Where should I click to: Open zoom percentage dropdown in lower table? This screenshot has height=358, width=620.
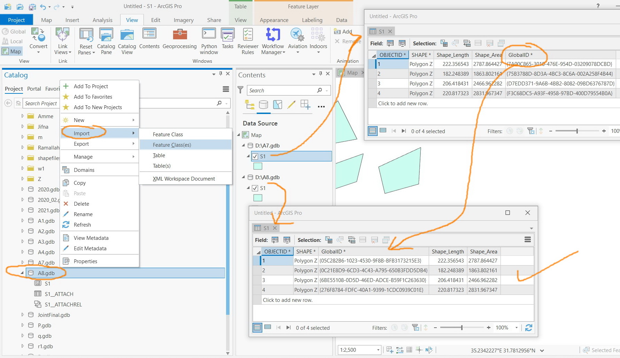(516, 328)
